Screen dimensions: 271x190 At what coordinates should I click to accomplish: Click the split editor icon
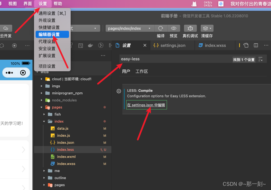pos(256,45)
